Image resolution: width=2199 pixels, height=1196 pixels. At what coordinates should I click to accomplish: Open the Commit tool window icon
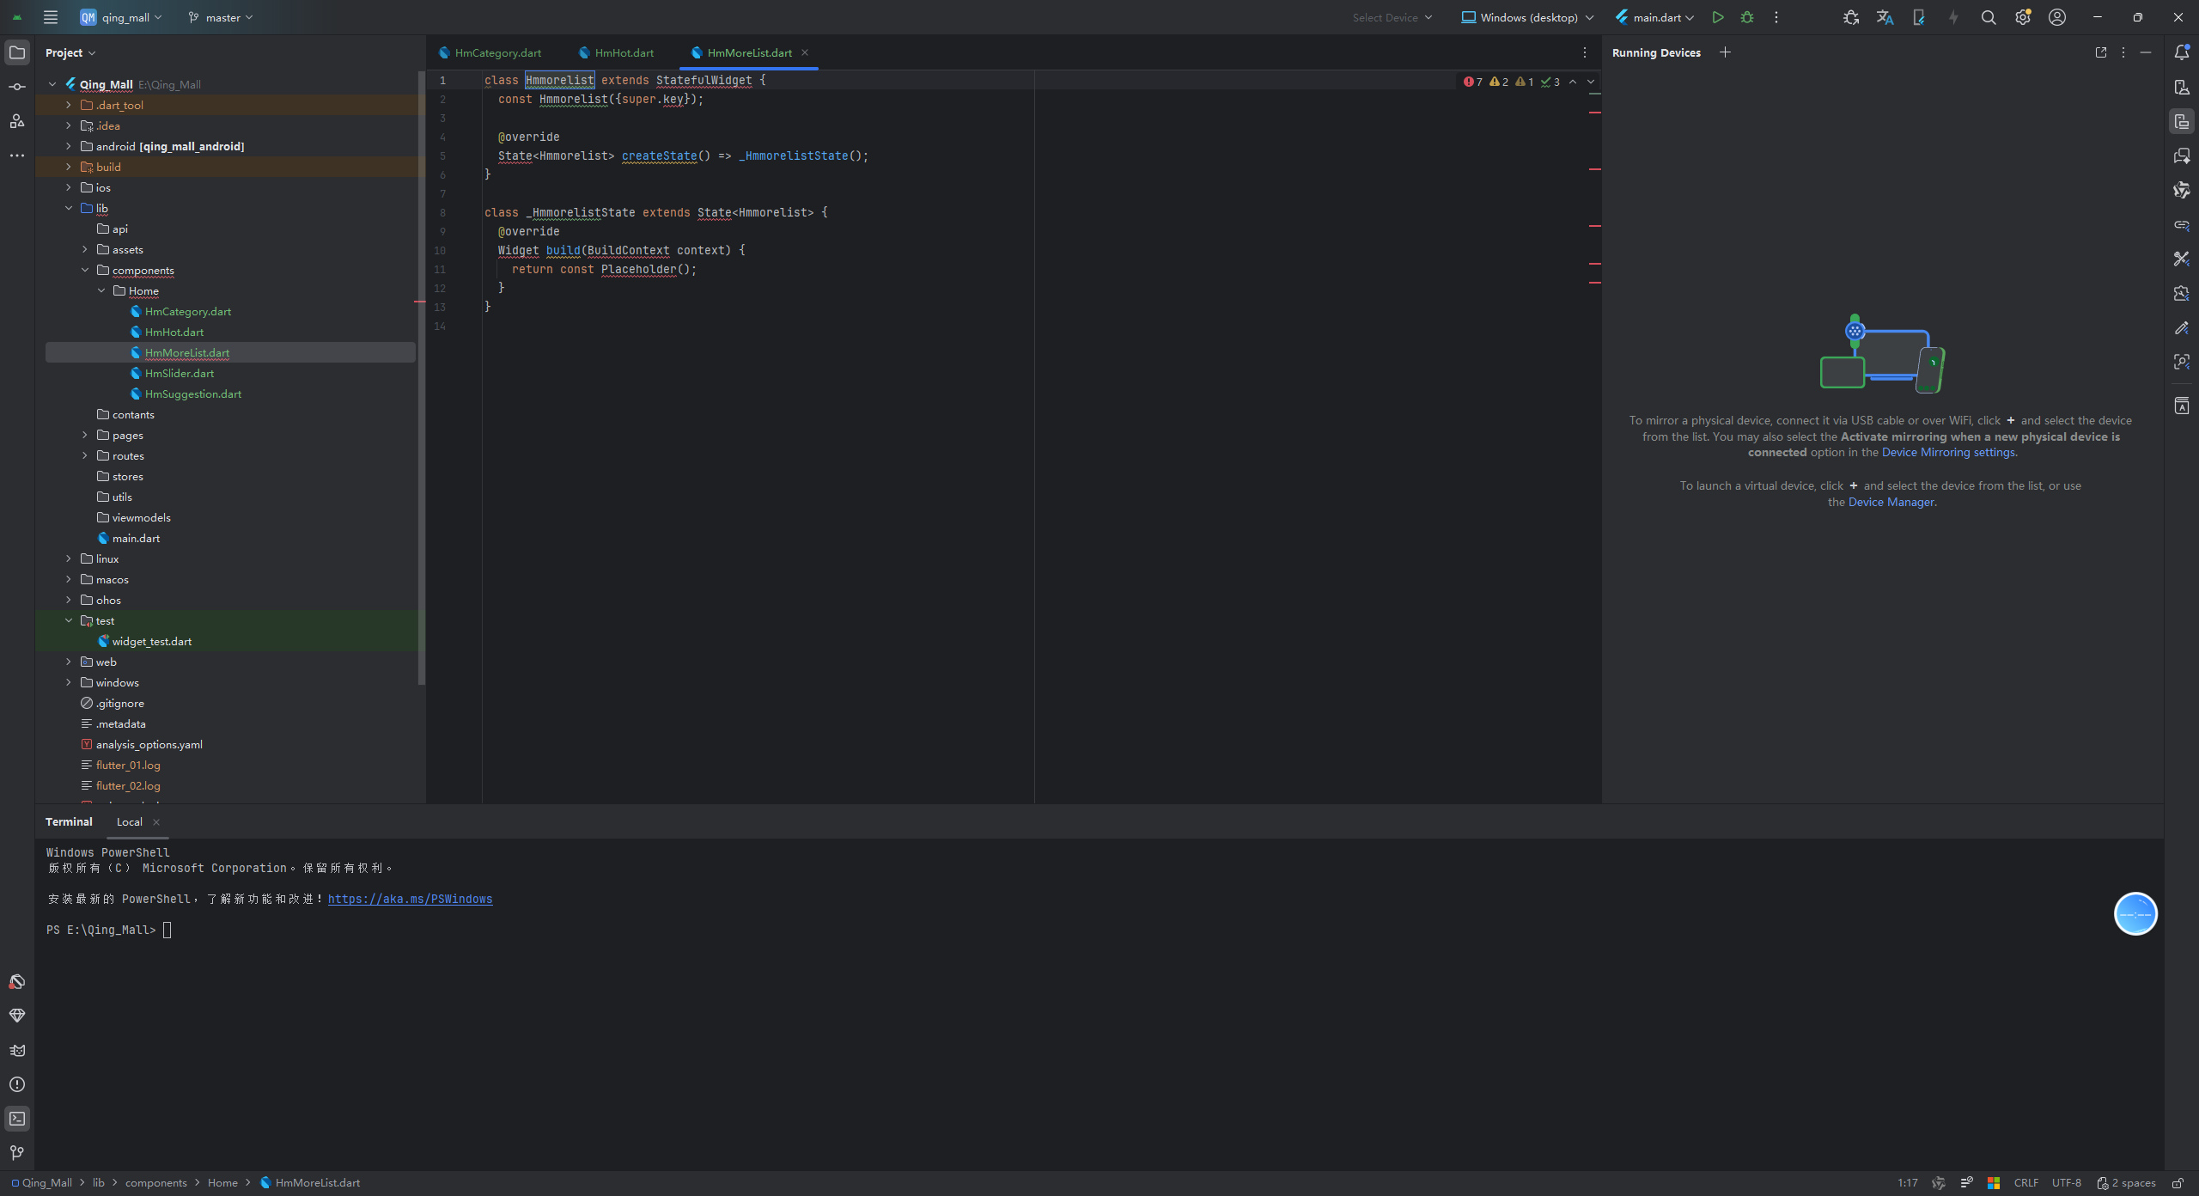click(x=16, y=87)
